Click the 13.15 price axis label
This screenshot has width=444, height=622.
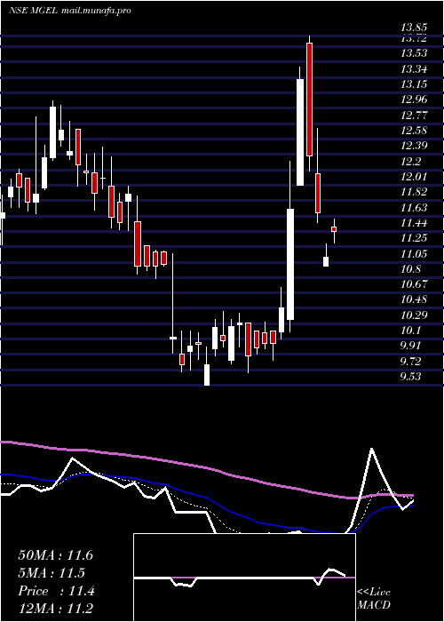[414, 84]
